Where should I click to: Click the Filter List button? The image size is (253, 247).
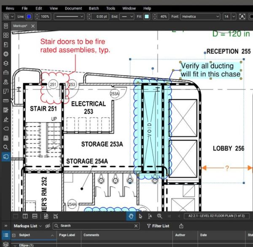(x=158, y=226)
